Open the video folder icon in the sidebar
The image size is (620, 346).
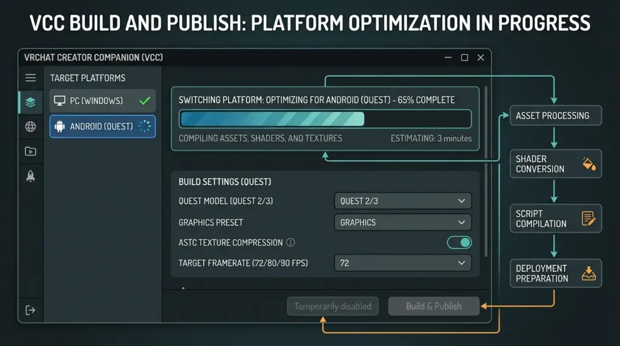30,151
